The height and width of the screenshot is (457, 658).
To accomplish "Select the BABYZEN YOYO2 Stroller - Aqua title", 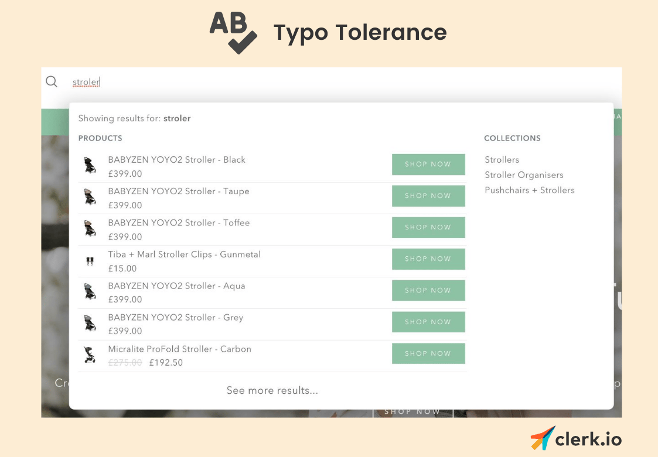I will (177, 286).
